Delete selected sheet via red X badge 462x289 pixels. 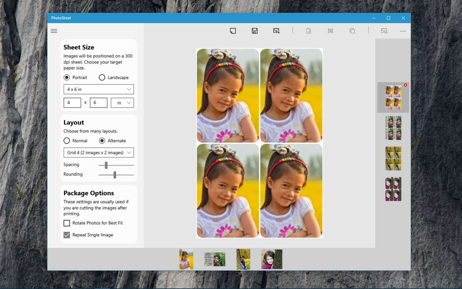[405, 85]
